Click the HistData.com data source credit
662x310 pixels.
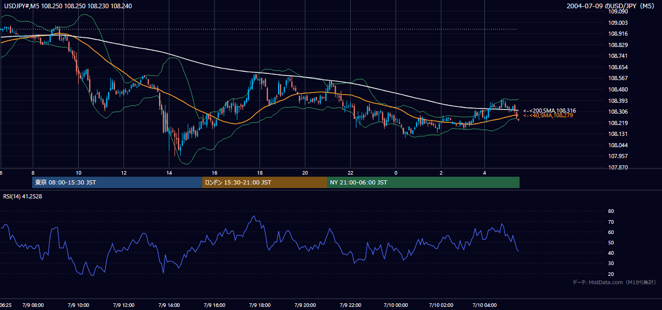[x=614, y=282]
